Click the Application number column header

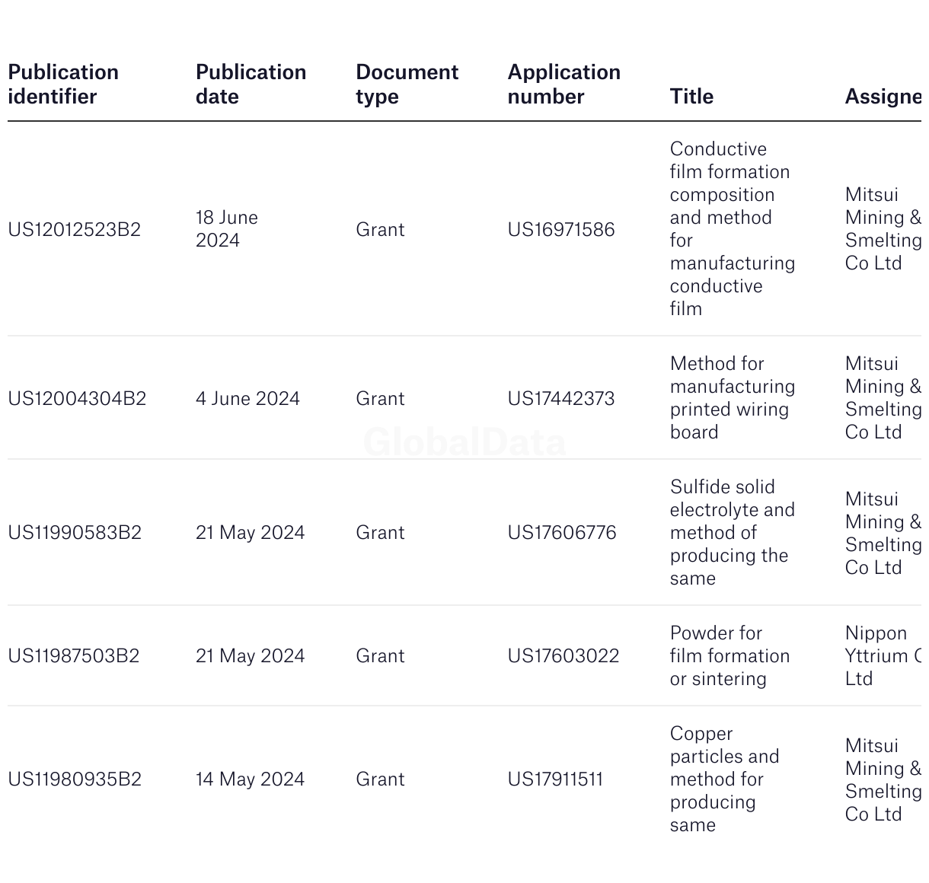pos(564,84)
